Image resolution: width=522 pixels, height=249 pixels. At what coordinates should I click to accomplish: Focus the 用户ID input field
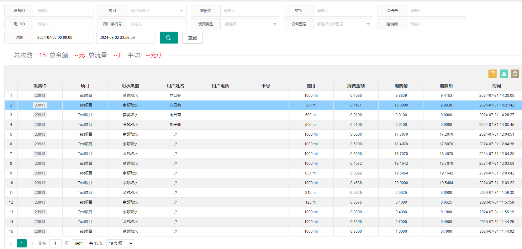(x=63, y=24)
